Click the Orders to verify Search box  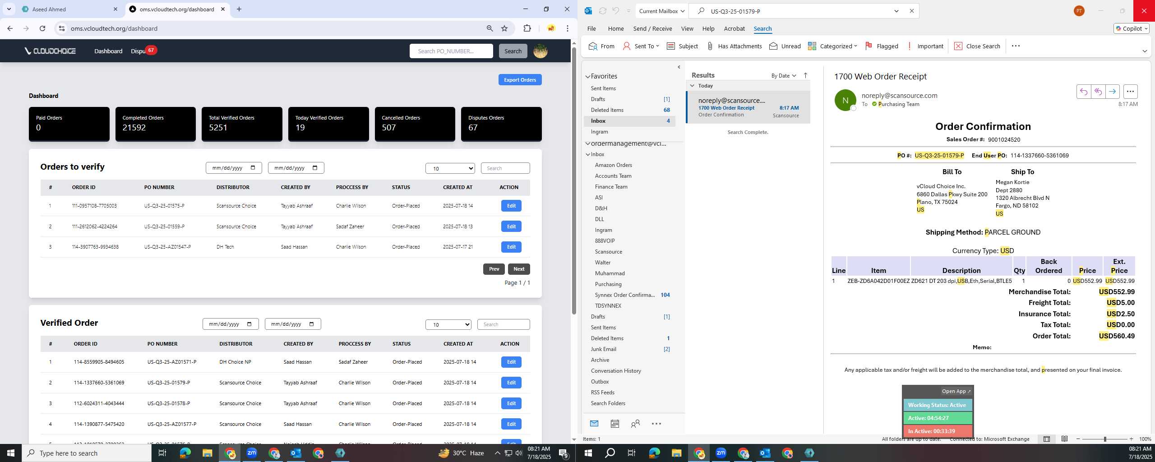[505, 168]
